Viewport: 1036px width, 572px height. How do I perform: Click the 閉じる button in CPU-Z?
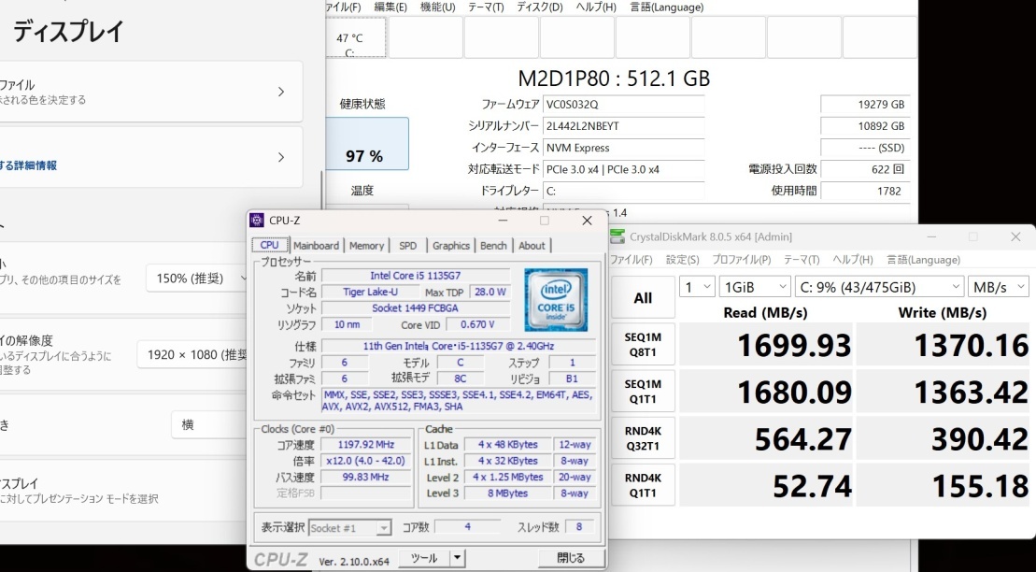pos(571,557)
